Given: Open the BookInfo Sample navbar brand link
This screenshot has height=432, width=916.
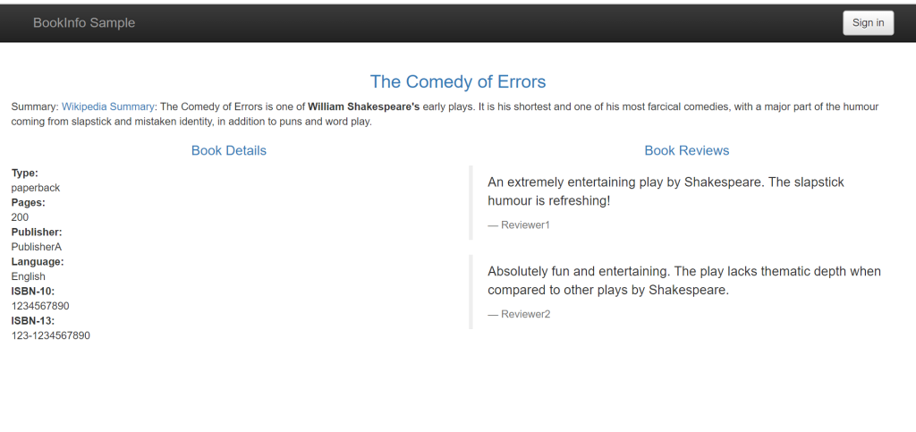Looking at the screenshot, I should (x=84, y=23).
